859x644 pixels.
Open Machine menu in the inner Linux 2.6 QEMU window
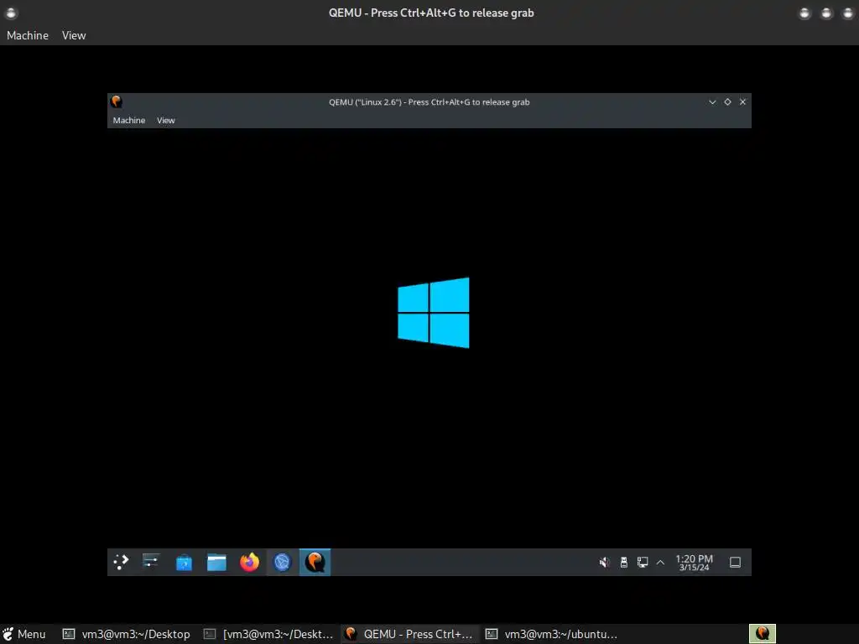pos(128,121)
